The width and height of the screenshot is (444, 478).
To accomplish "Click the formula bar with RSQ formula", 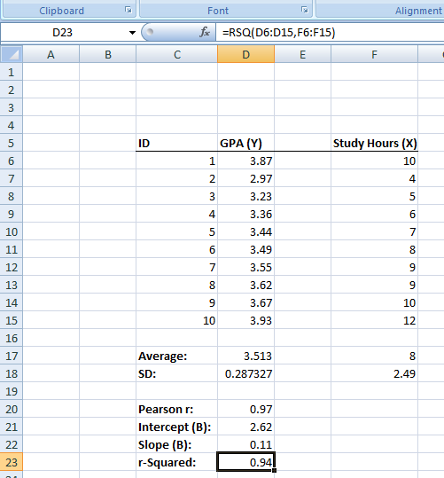I will coord(330,32).
